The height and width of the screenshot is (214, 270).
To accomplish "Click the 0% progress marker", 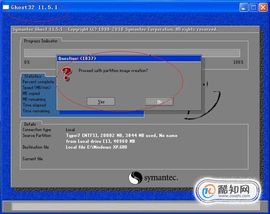I will pyautogui.click(x=27, y=62).
